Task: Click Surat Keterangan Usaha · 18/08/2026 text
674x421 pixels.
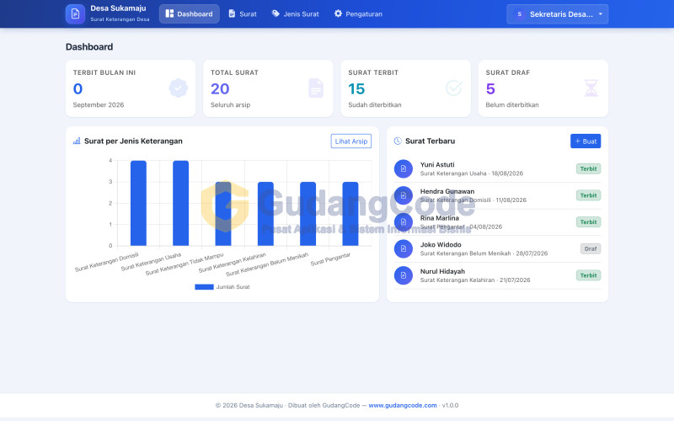Action: (472, 173)
